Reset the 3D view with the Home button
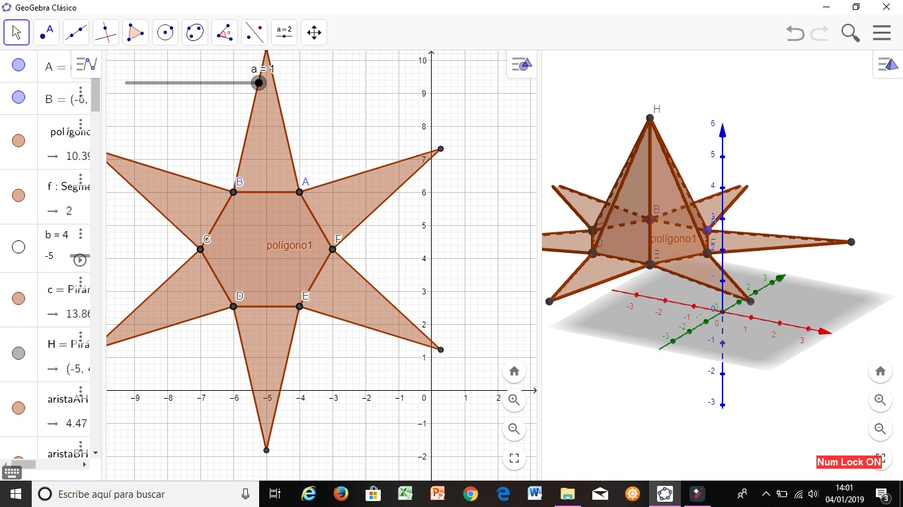Screen dimensions: 903x507 (880, 371)
